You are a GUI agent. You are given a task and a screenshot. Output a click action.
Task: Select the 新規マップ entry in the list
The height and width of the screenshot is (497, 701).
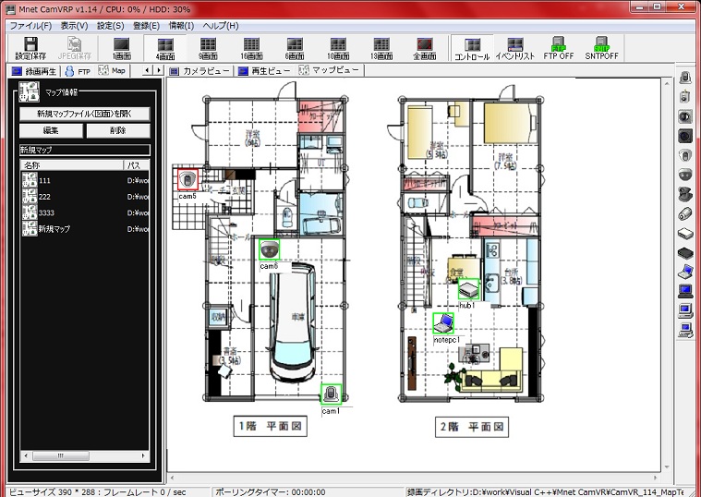coord(84,229)
